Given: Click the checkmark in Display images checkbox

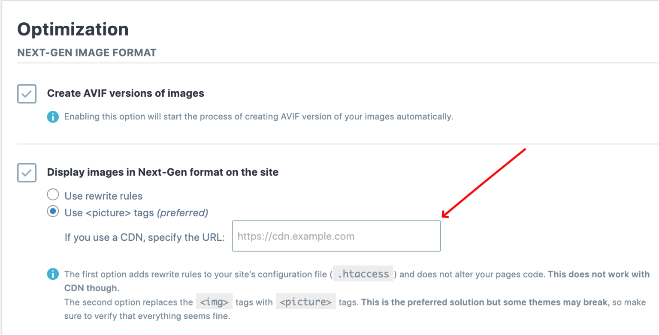Looking at the screenshot, I should (x=26, y=172).
